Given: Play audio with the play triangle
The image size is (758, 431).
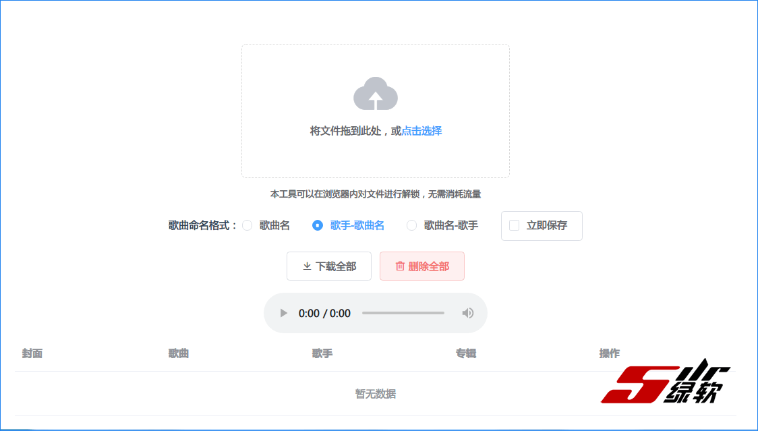Looking at the screenshot, I should coord(284,313).
